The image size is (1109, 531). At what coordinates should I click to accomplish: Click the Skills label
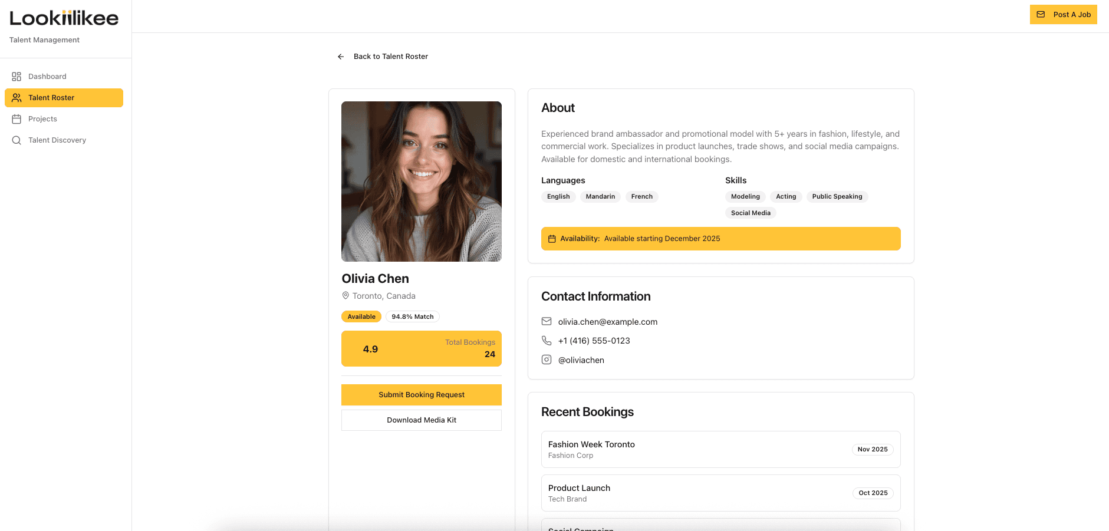click(736, 180)
